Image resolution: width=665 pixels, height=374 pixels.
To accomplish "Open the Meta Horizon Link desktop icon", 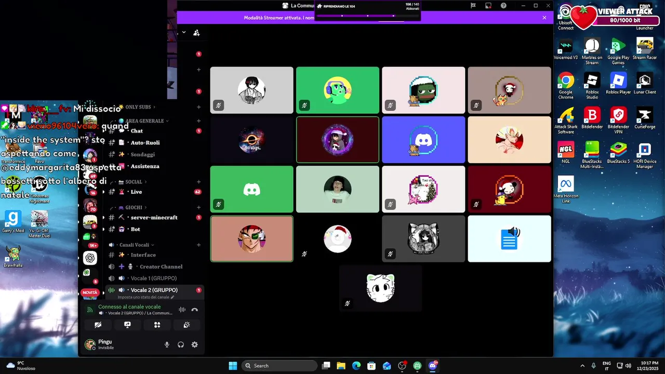I will click(x=566, y=190).
